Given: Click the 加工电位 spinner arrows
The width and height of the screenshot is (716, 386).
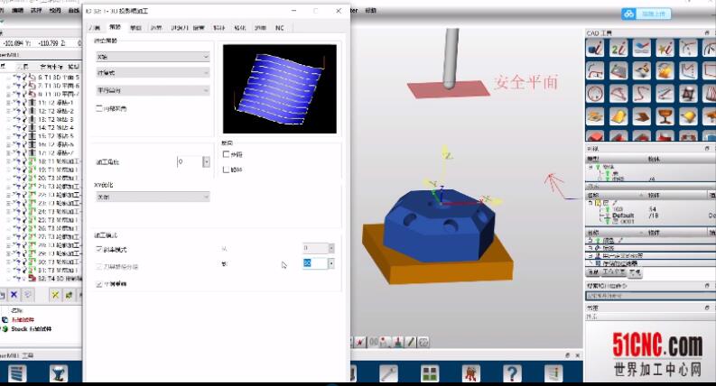Looking at the screenshot, I should click(x=207, y=161).
